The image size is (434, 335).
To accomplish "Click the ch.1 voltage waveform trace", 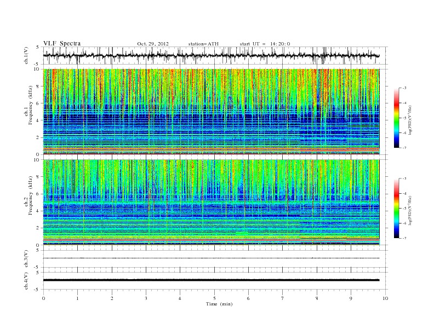I will point(212,55).
